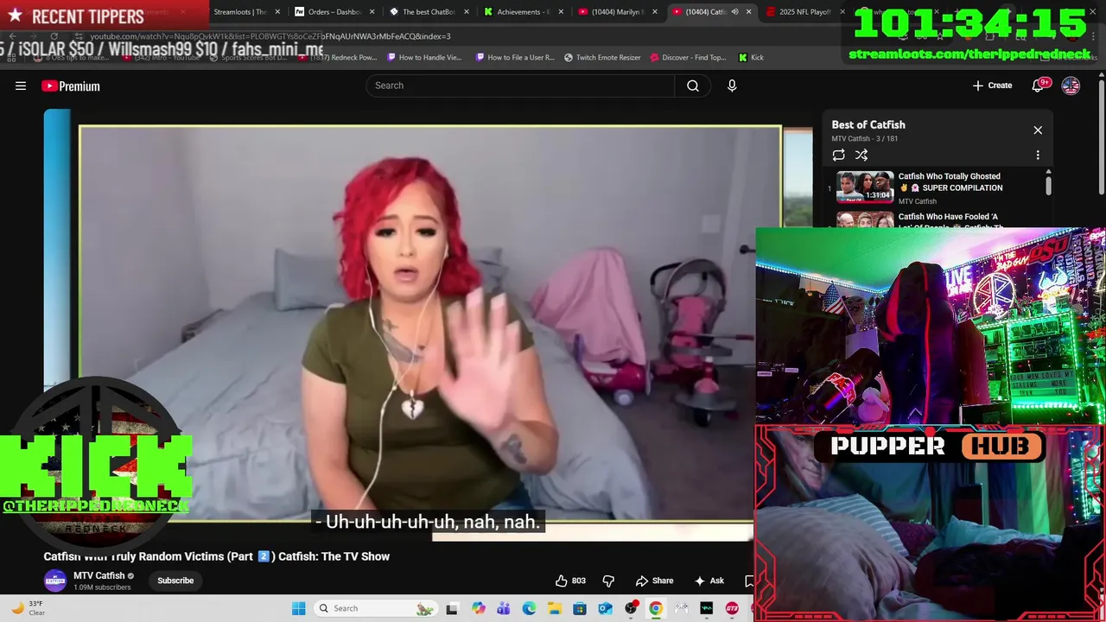Close the Best of Catfish playlist panel

[x=1038, y=130]
